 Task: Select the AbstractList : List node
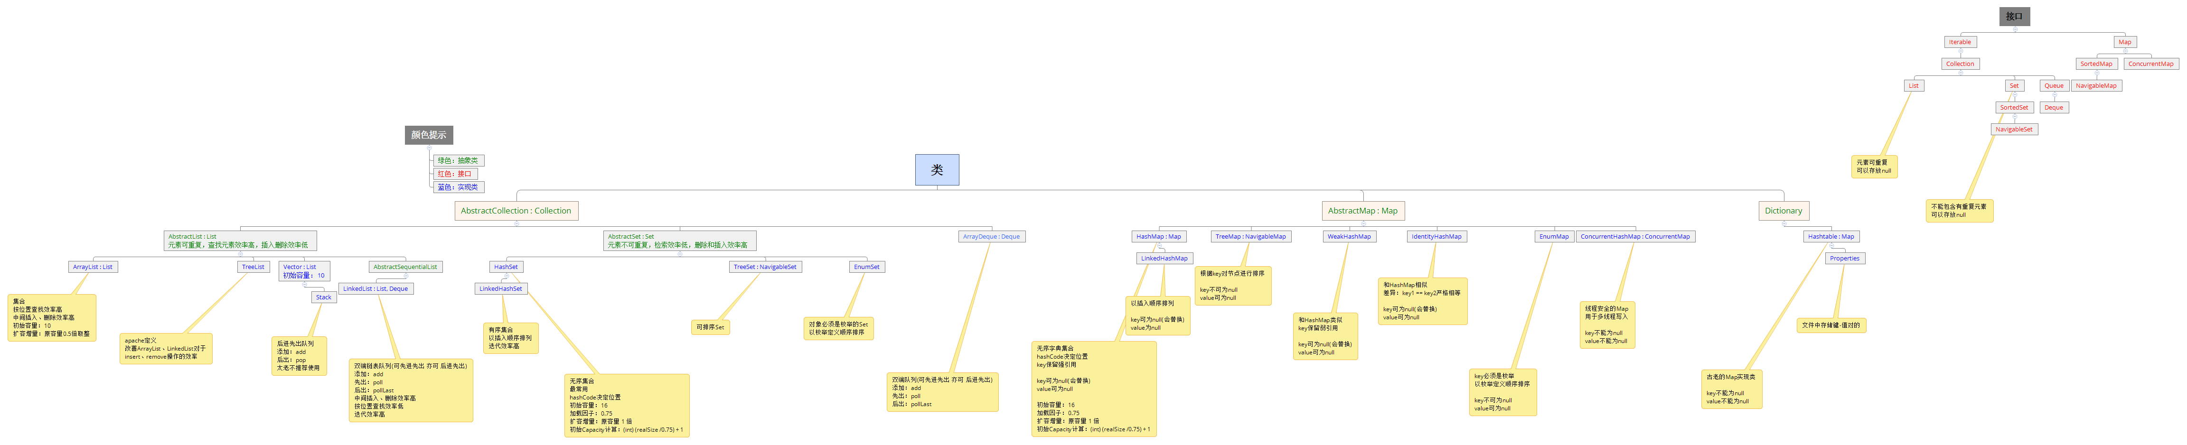point(240,241)
